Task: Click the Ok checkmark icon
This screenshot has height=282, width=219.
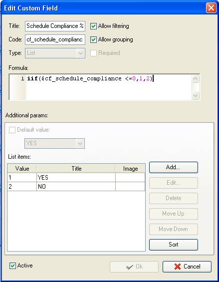Action: pos(130,267)
